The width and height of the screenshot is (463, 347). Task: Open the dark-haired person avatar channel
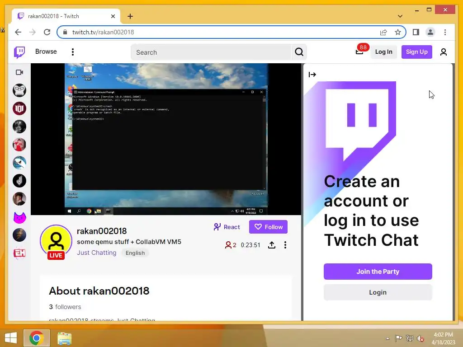pyautogui.click(x=19, y=199)
